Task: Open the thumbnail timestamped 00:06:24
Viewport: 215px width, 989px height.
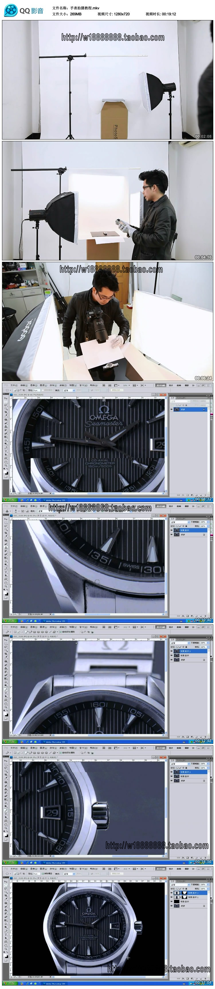Action: [107, 321]
